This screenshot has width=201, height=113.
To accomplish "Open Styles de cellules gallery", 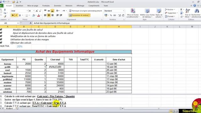I will [x=159, y=13].
